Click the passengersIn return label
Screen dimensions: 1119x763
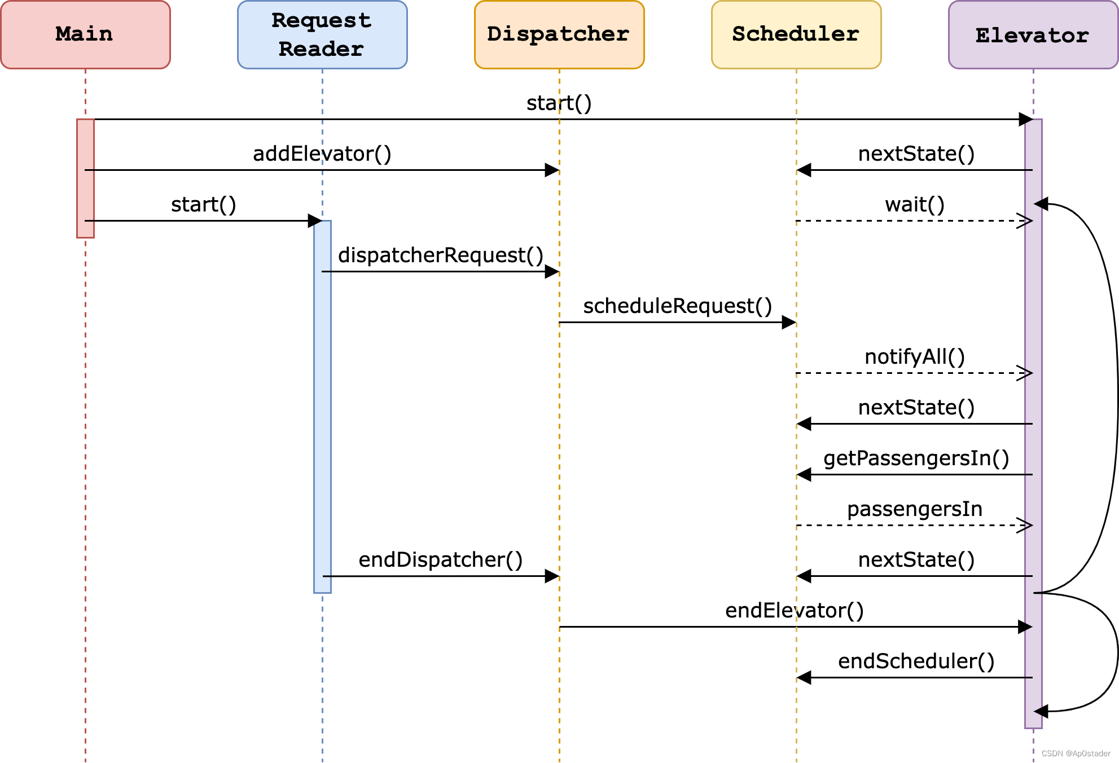[x=915, y=509]
